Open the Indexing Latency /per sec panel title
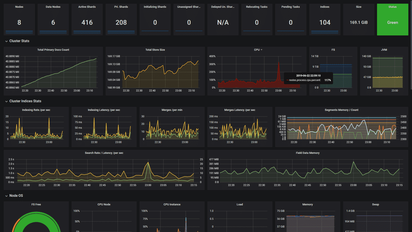This screenshot has height=232, width=412. [x=104, y=110]
